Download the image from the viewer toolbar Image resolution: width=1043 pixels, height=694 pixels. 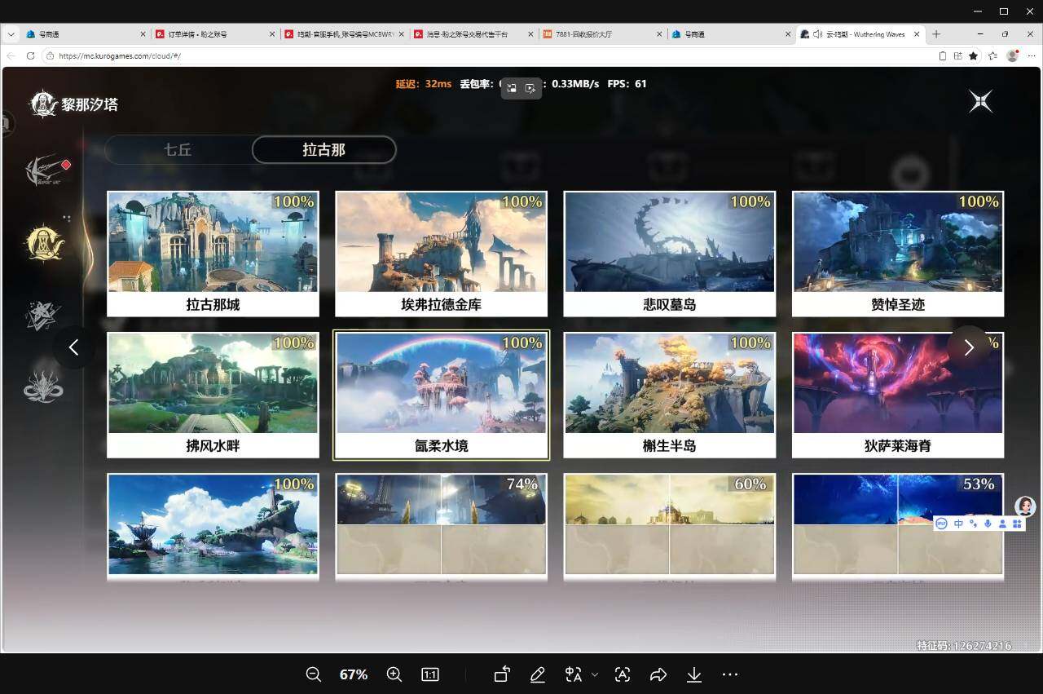coord(694,674)
